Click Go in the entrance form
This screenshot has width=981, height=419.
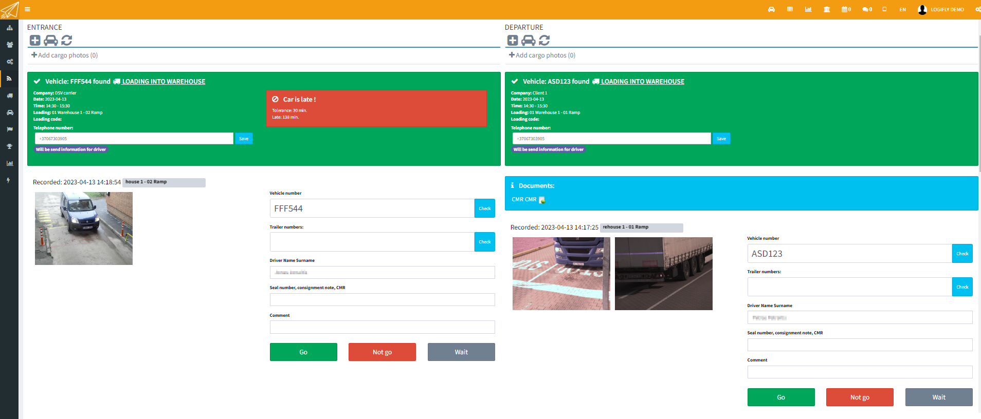tap(303, 352)
